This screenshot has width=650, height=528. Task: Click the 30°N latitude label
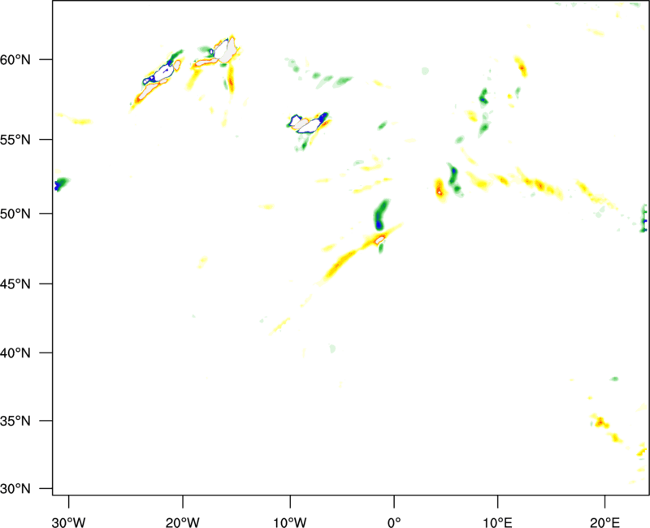click(15, 489)
